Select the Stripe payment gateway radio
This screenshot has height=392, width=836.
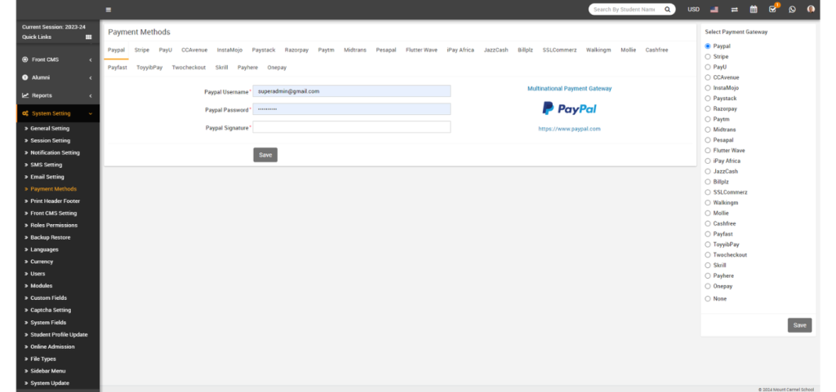tap(707, 57)
